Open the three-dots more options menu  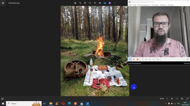point(115,3)
